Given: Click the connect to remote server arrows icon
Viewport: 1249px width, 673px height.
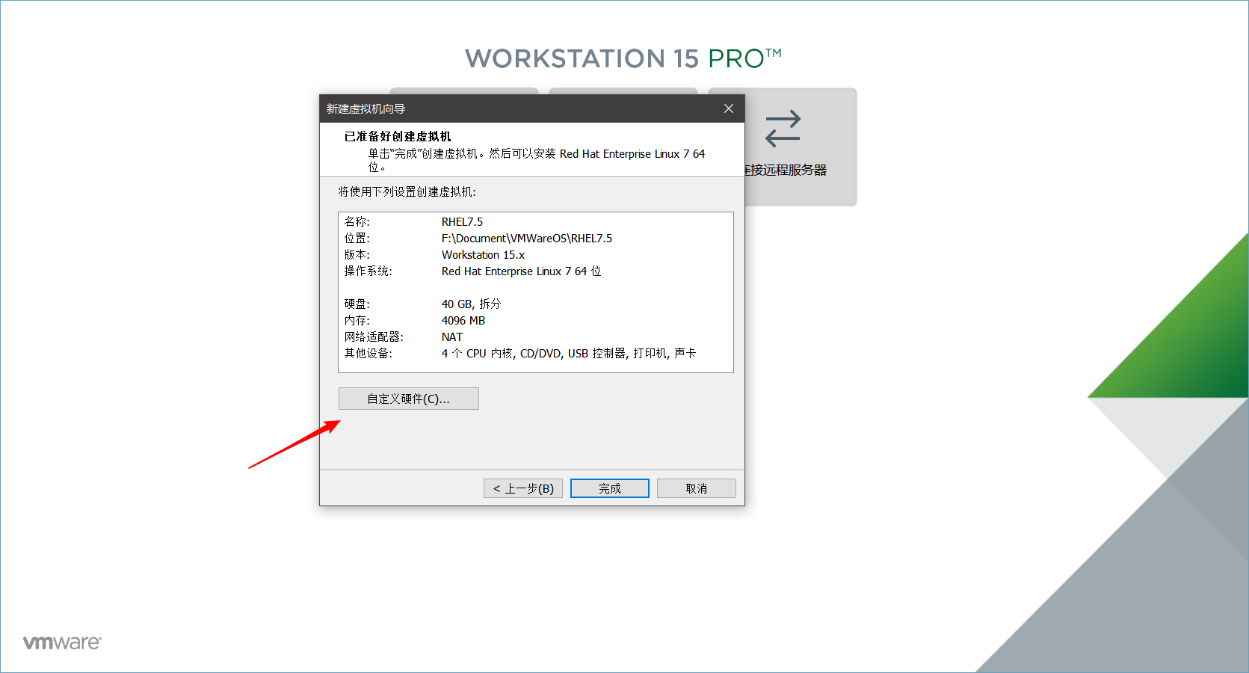Looking at the screenshot, I should point(783,129).
